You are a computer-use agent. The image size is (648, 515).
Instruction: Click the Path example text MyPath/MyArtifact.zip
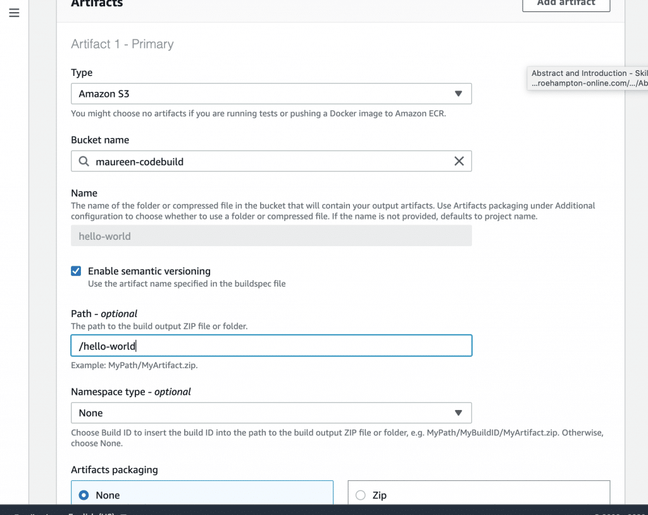coord(138,366)
